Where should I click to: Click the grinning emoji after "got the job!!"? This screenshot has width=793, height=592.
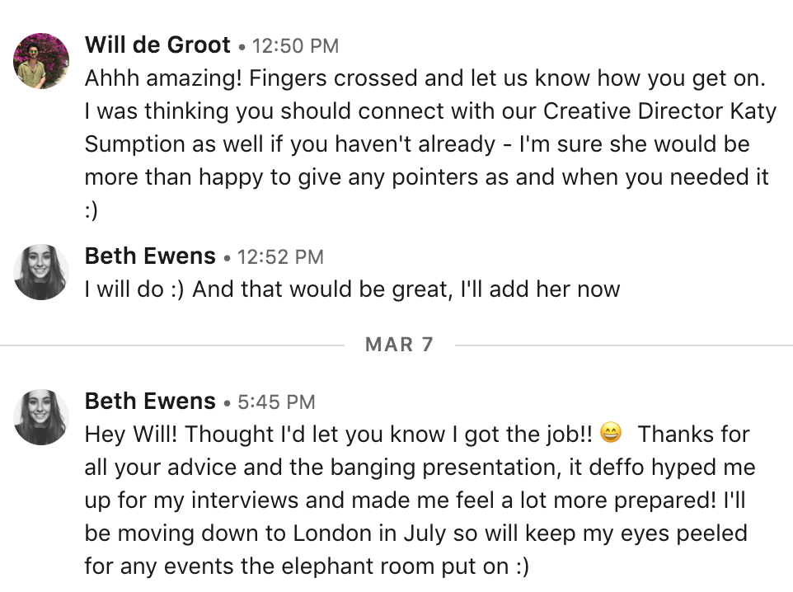pyautogui.click(x=611, y=433)
